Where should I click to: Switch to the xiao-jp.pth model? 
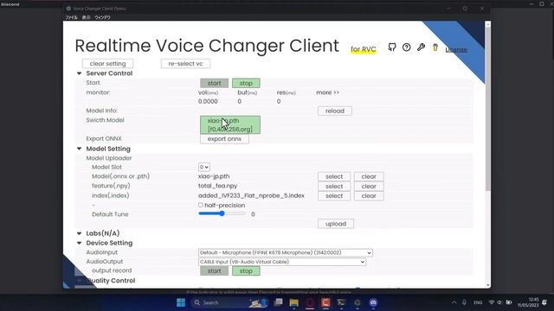pyautogui.click(x=230, y=124)
